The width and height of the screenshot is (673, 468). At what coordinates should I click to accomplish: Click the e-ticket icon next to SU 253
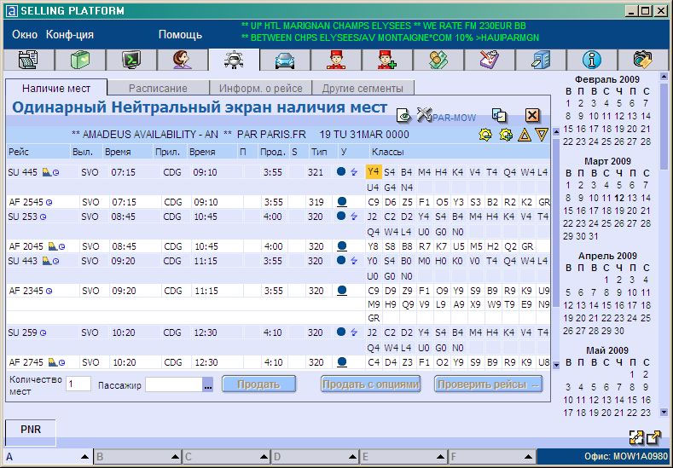pyautogui.click(x=43, y=217)
